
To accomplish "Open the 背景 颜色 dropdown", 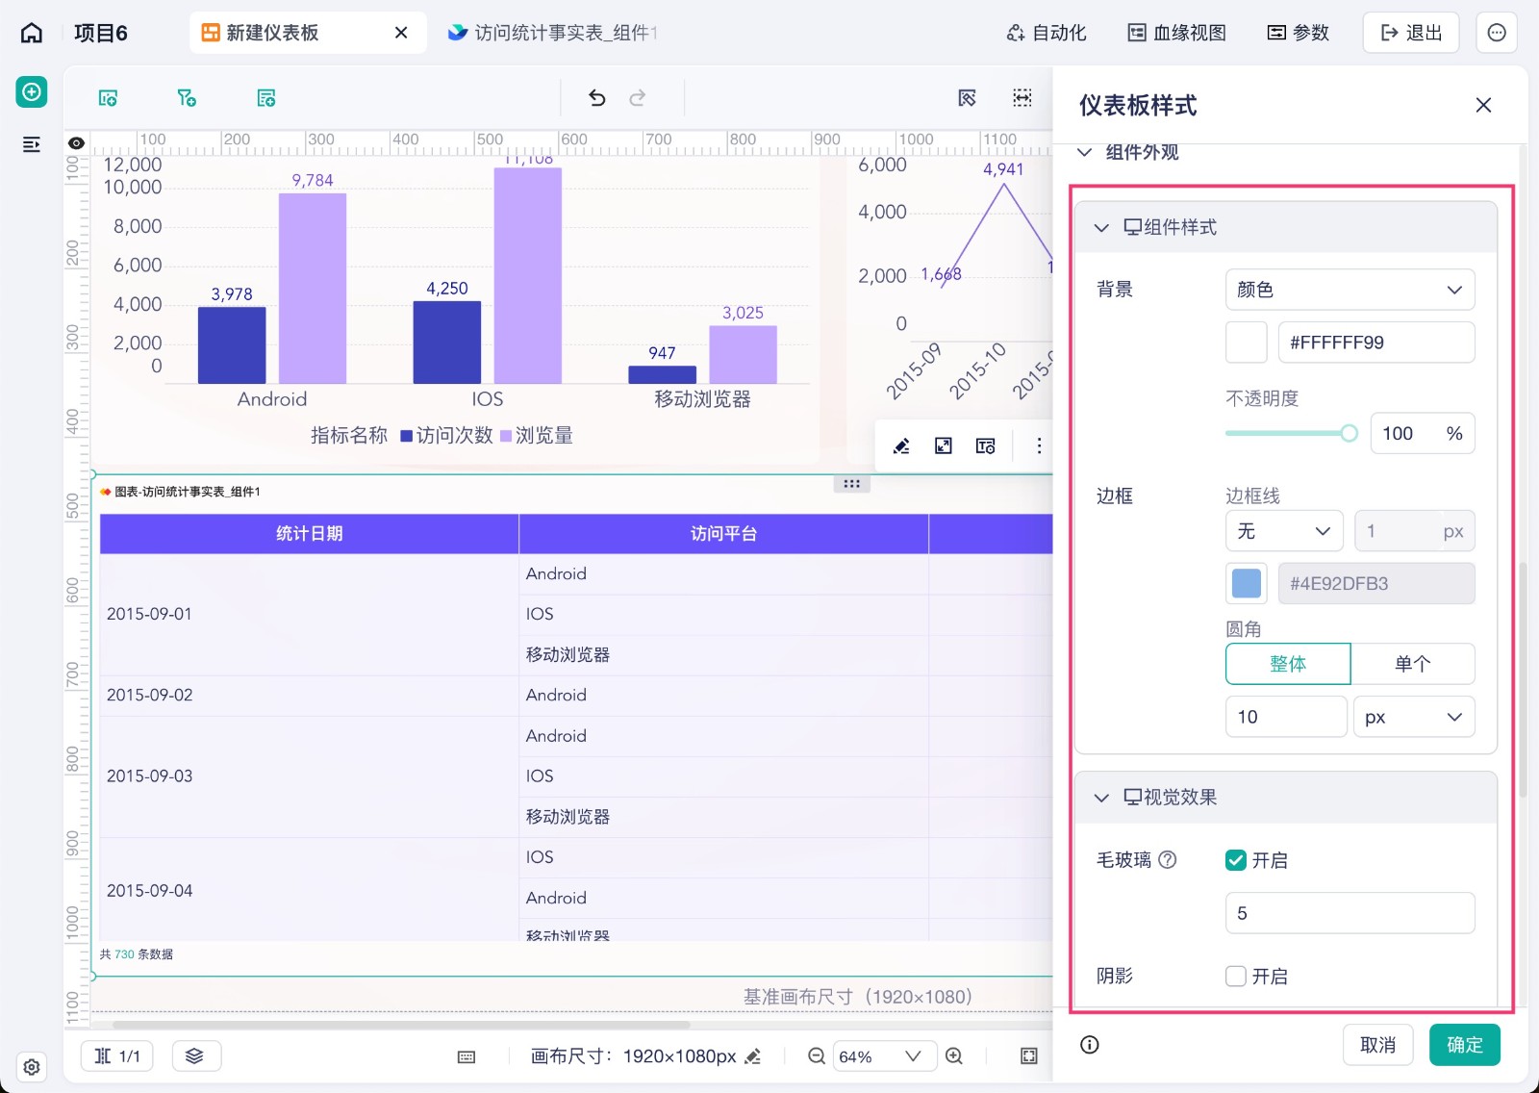I will point(1350,290).
